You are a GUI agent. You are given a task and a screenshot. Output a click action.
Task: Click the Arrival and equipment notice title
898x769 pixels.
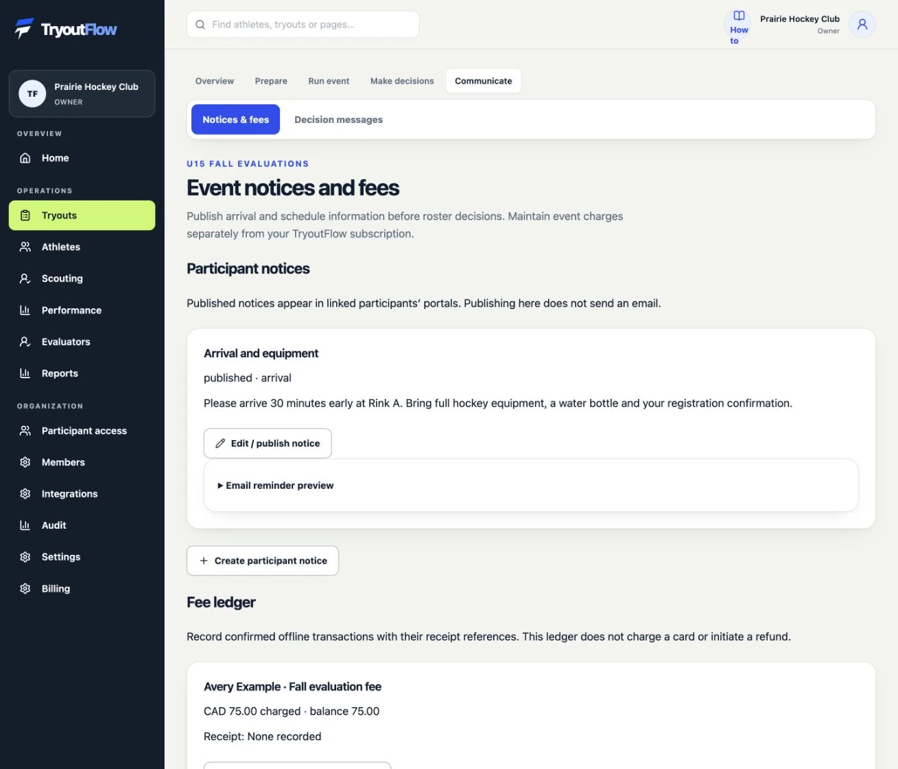point(261,354)
